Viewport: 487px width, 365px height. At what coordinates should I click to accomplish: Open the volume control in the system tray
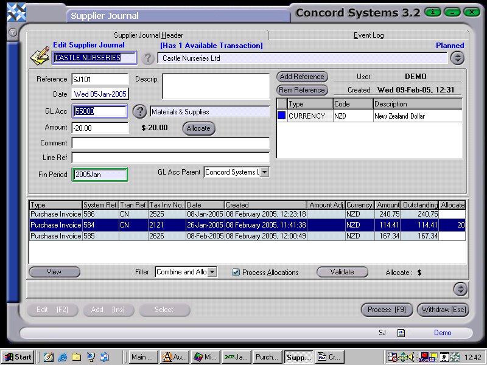coord(412,357)
